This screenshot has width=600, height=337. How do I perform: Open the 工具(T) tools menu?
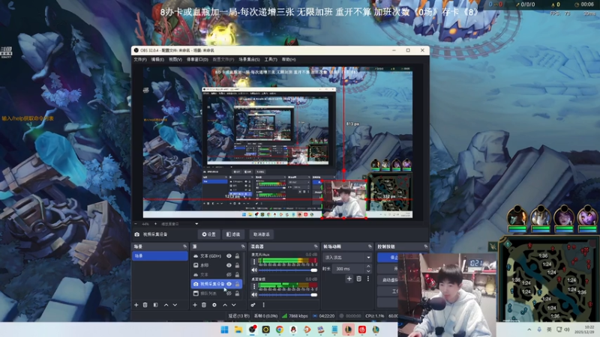tap(271, 60)
